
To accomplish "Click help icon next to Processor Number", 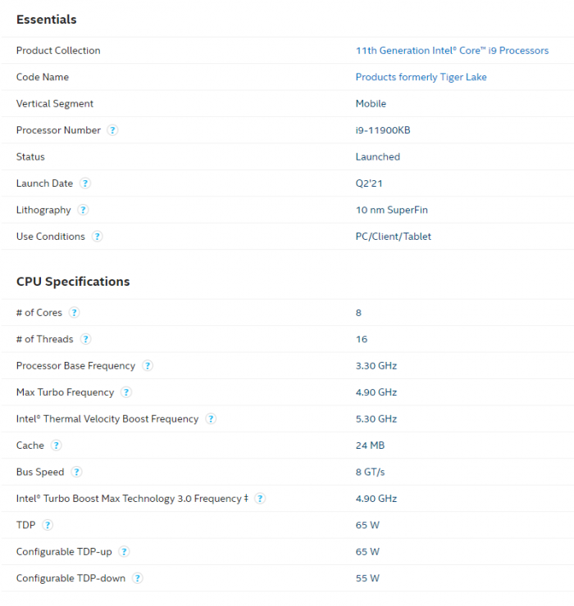I will click(113, 130).
